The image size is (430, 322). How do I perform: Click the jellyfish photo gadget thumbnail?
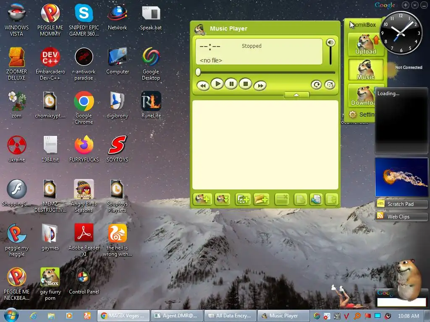(401, 177)
